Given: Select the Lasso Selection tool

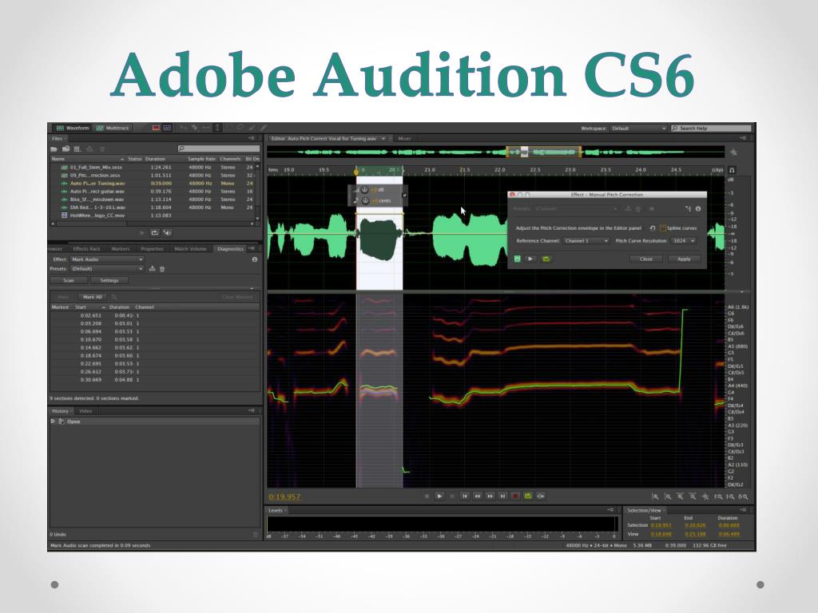Looking at the screenshot, I should 240,128.
